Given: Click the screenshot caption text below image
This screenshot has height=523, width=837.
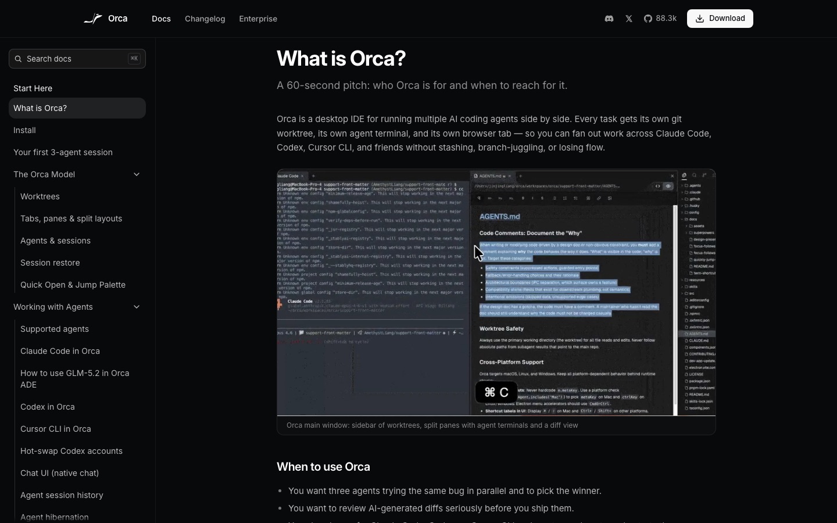Looking at the screenshot, I should click(x=432, y=425).
